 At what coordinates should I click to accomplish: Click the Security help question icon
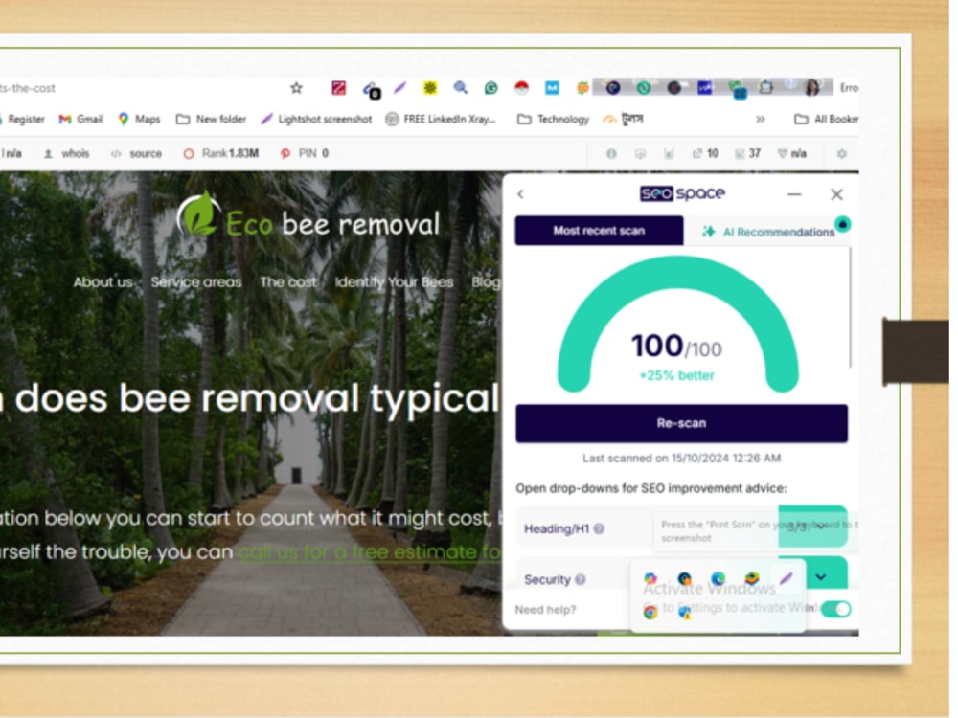pyautogui.click(x=581, y=579)
